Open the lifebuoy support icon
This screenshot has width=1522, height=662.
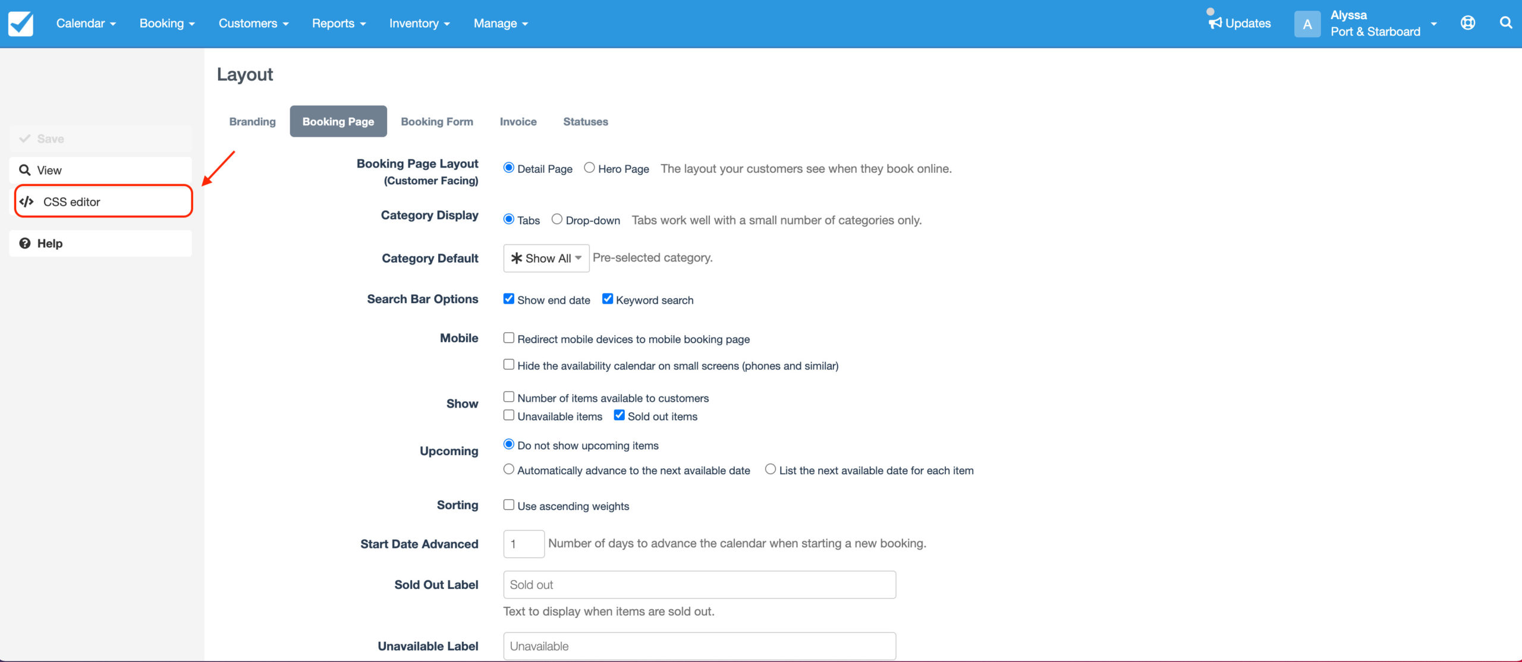tap(1467, 23)
